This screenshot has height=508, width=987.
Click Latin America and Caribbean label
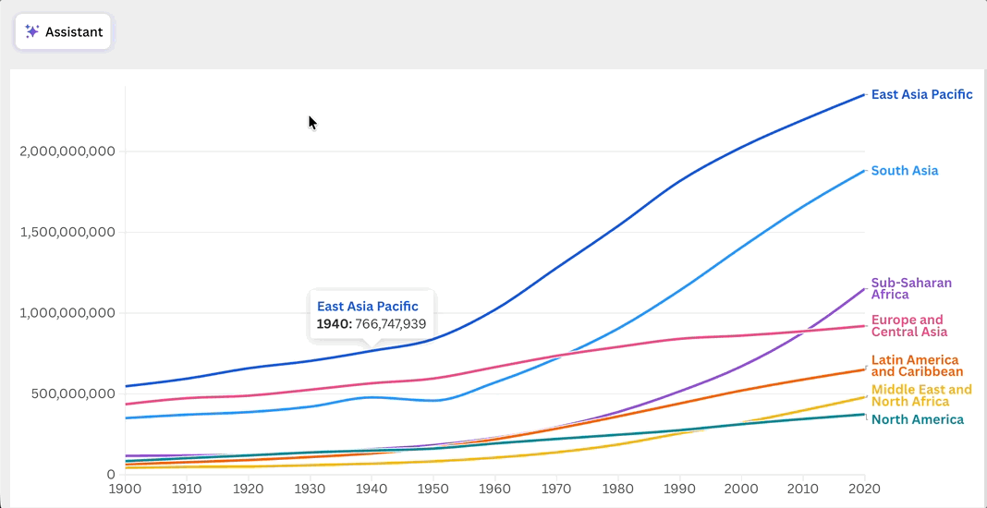coord(917,366)
